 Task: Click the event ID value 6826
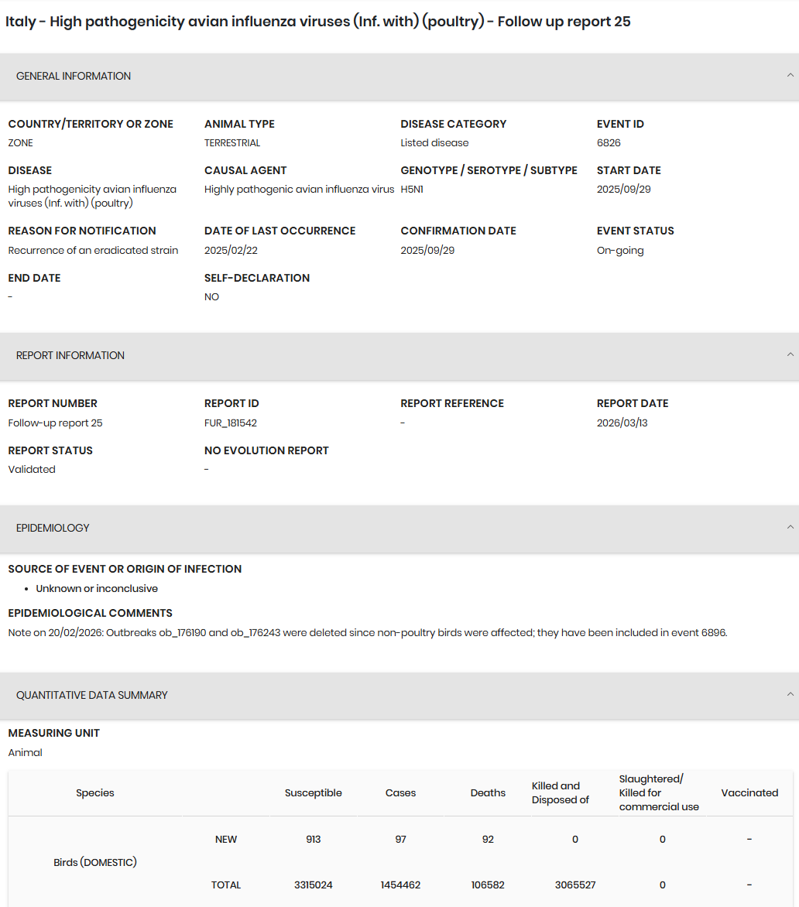pos(609,143)
